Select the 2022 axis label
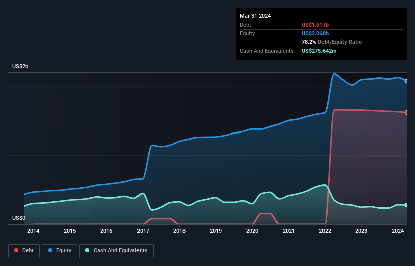415x266 pixels. tap(325, 231)
